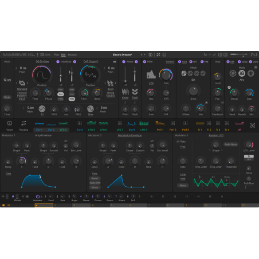Screen dimensions: 259x259
Task: Switch to the Play view
Action: 57,54
